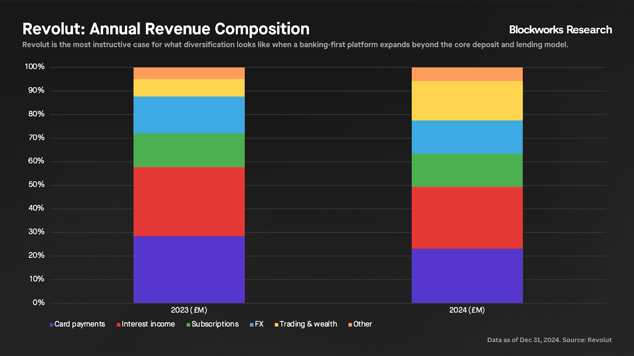
Task: Click the 100% y-axis label
Action: click(x=35, y=67)
